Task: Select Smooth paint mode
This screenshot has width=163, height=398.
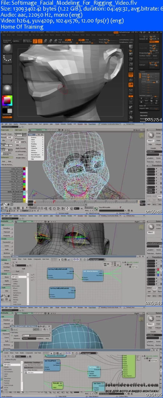Action: pos(4,134)
